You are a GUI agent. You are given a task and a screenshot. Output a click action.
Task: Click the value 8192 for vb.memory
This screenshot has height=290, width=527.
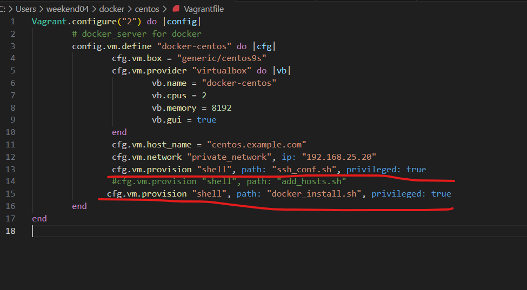click(x=222, y=108)
